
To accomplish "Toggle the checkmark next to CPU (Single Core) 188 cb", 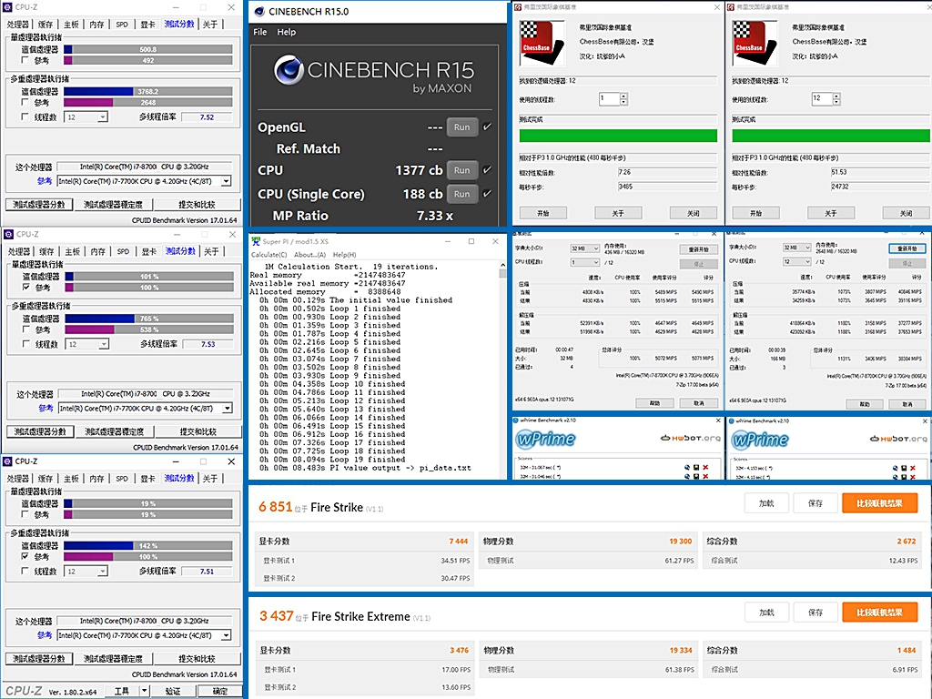I will (x=488, y=194).
